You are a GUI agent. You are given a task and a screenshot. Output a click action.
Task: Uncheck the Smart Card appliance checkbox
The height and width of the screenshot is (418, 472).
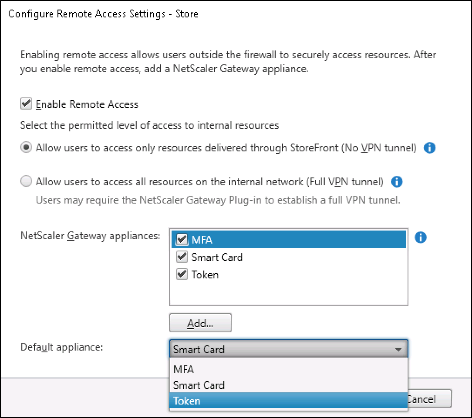pos(182,257)
